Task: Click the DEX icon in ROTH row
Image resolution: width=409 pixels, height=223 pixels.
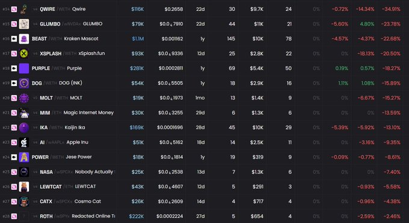Action: 14,216
